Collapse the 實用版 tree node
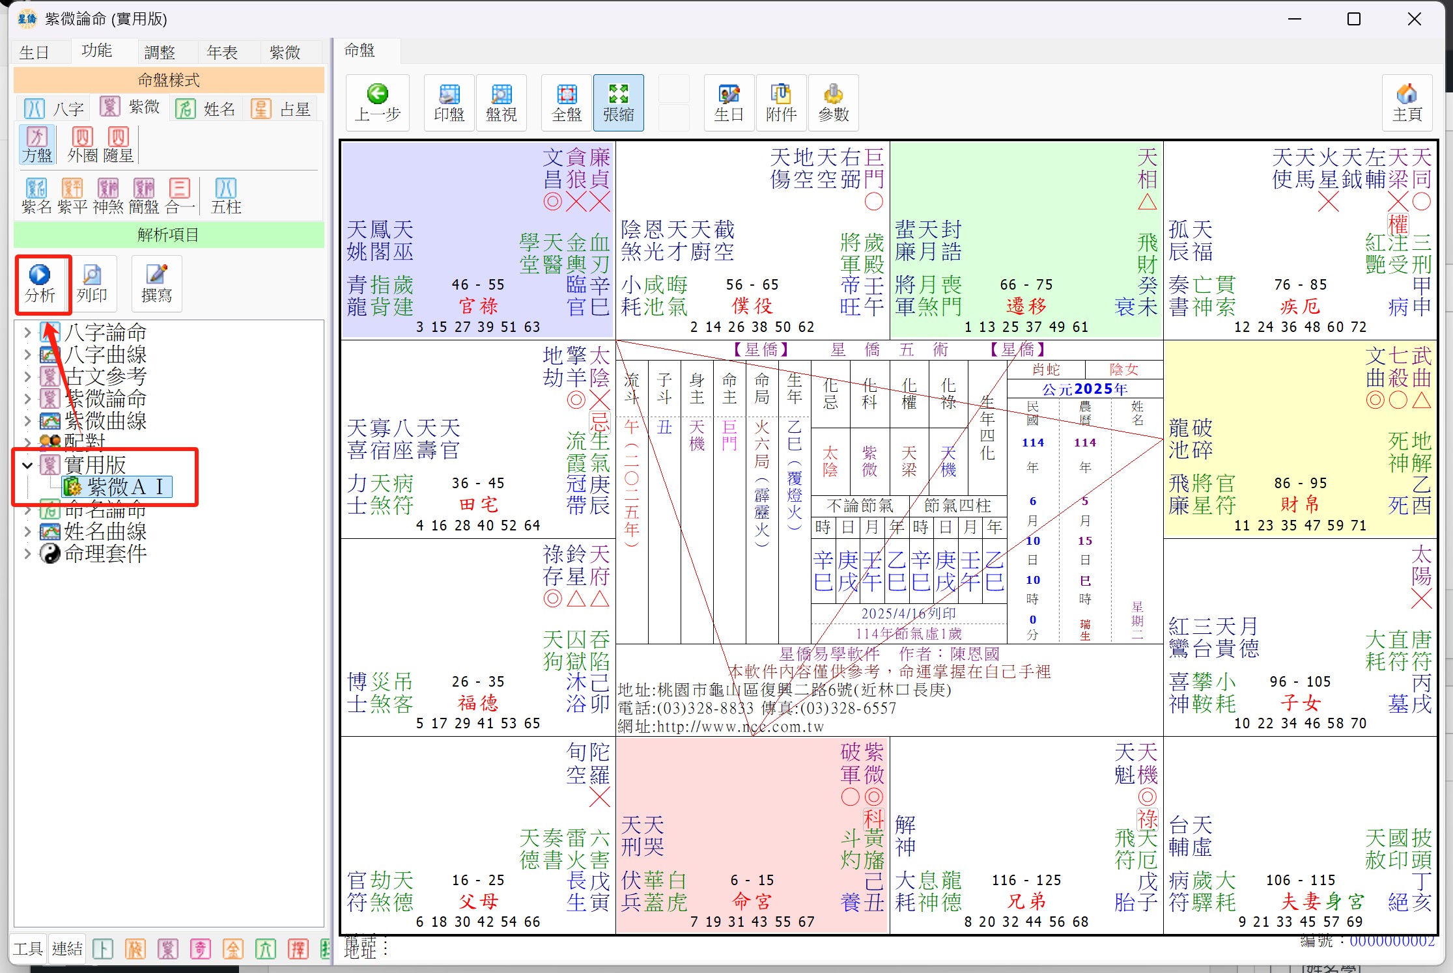The width and height of the screenshot is (1453, 973). click(27, 465)
